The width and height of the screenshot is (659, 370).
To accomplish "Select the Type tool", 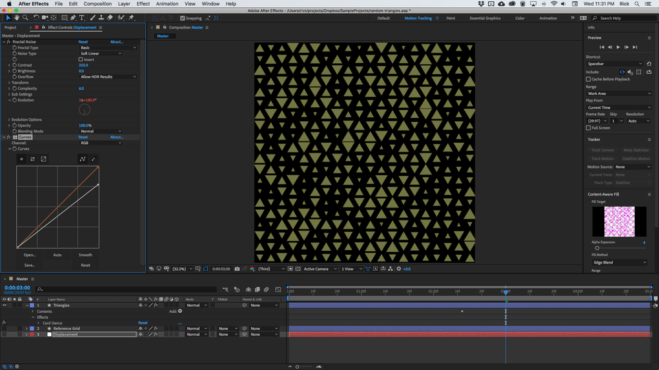I will click(82, 18).
